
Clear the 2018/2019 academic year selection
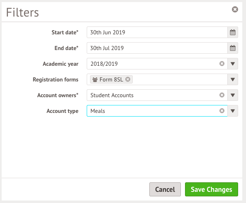point(222,64)
